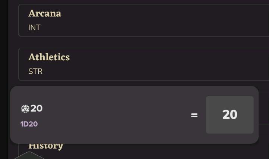Click the hidden skill card edge right of popup
269x159 pixels.
264,112
